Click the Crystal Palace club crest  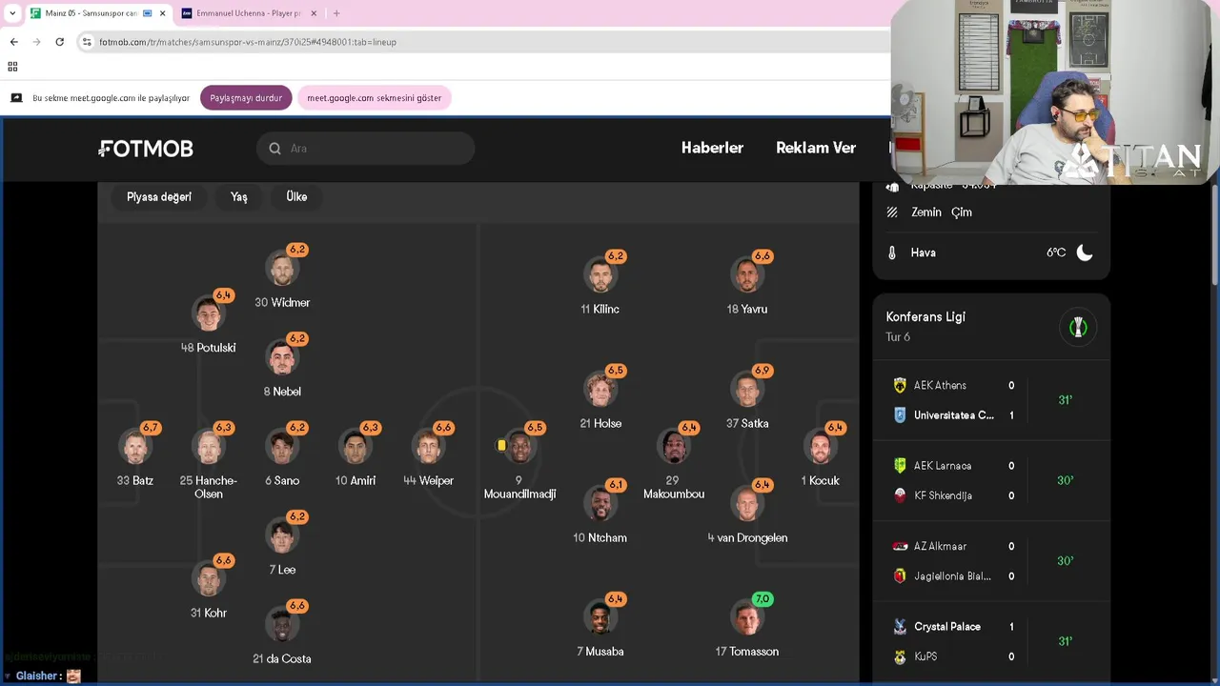pyautogui.click(x=900, y=627)
